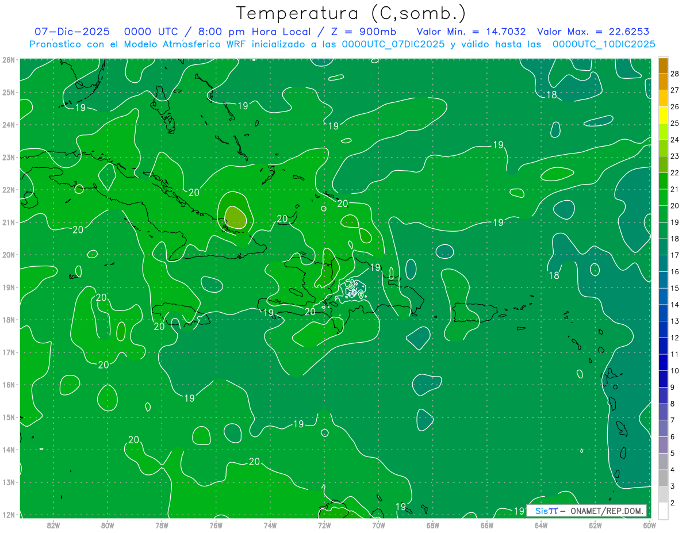Click the '68W' longitude axis label
Image resolution: width=690 pixels, height=533 pixels.
[432, 524]
